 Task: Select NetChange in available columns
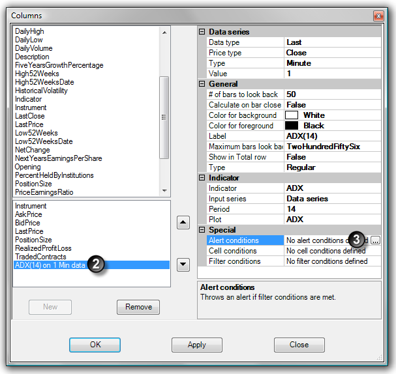(33, 150)
